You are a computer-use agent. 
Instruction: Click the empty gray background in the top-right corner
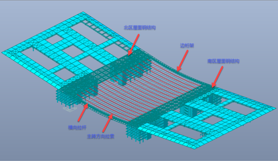(257, 15)
